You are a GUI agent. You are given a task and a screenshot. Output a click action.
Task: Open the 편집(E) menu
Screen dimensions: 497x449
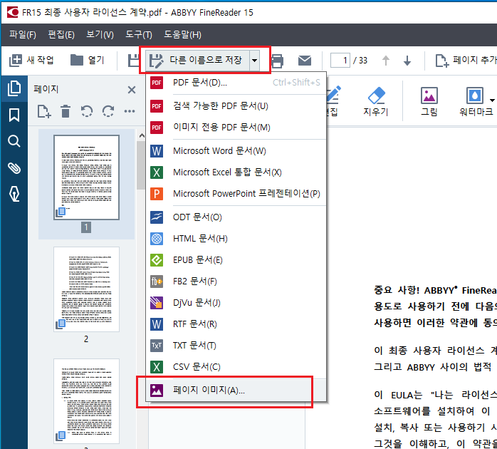[61, 35]
